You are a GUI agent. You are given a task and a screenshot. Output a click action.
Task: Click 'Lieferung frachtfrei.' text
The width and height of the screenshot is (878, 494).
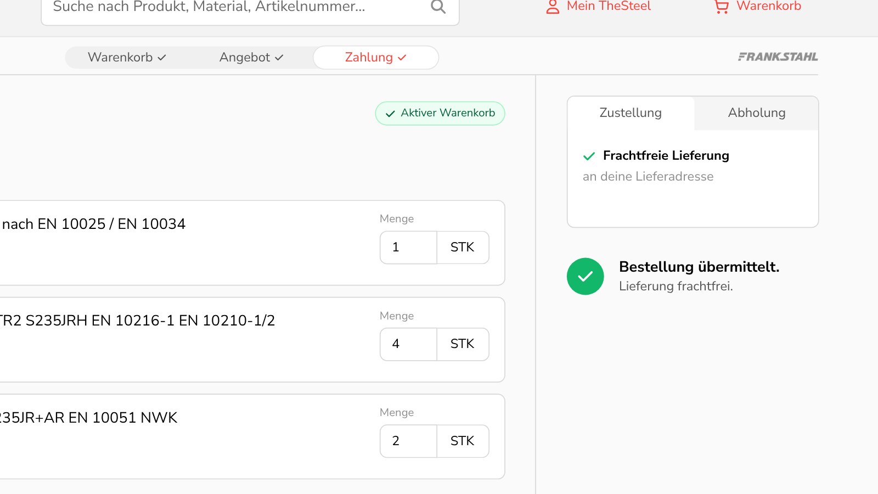coord(676,286)
